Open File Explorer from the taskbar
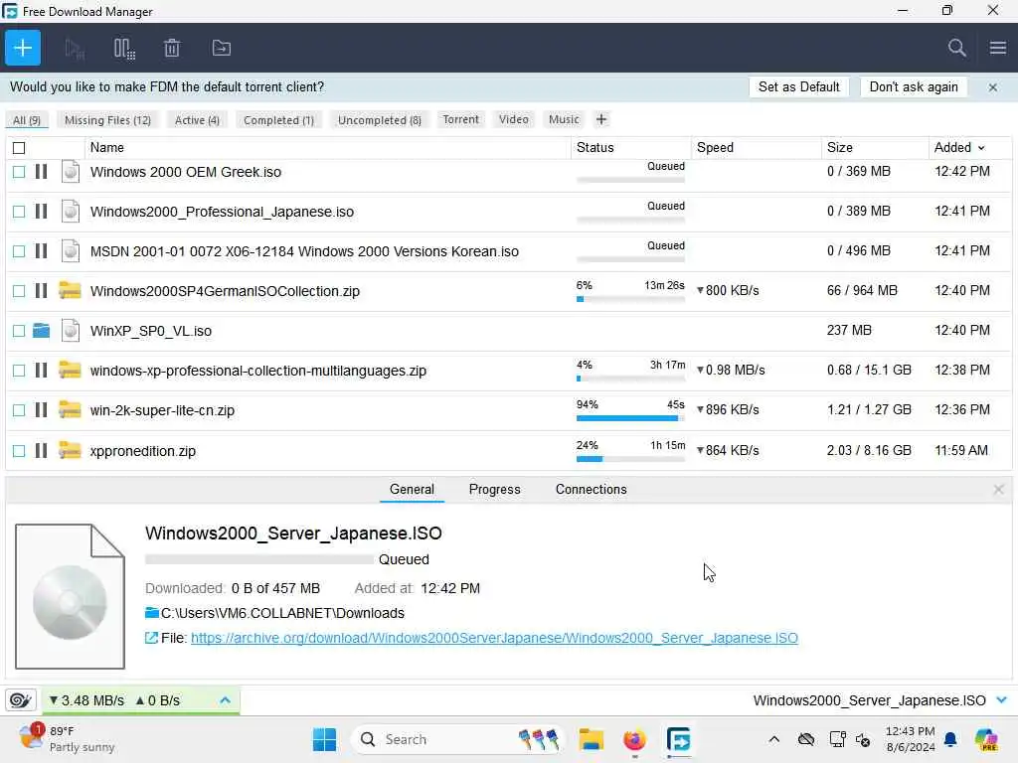The height and width of the screenshot is (763, 1018). coord(591,739)
